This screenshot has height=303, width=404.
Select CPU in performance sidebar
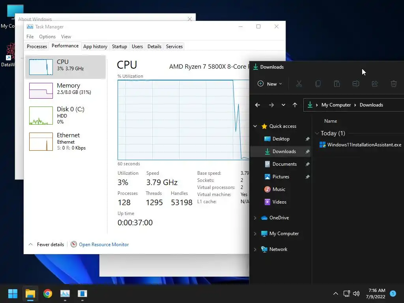tap(66, 67)
